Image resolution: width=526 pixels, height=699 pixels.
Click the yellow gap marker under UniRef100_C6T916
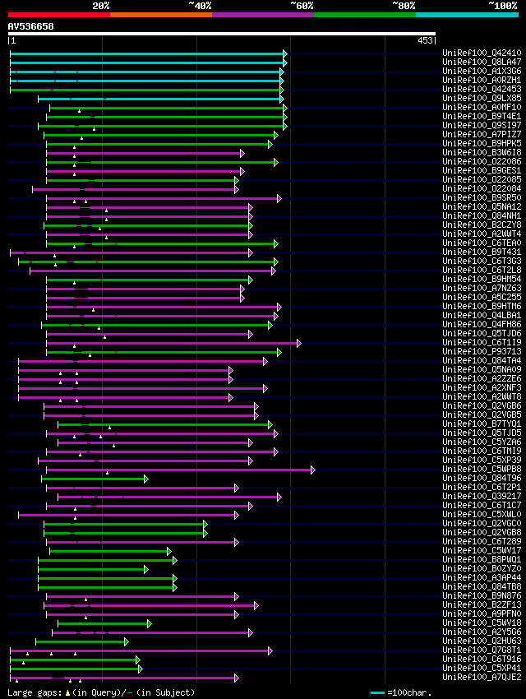coord(24,663)
